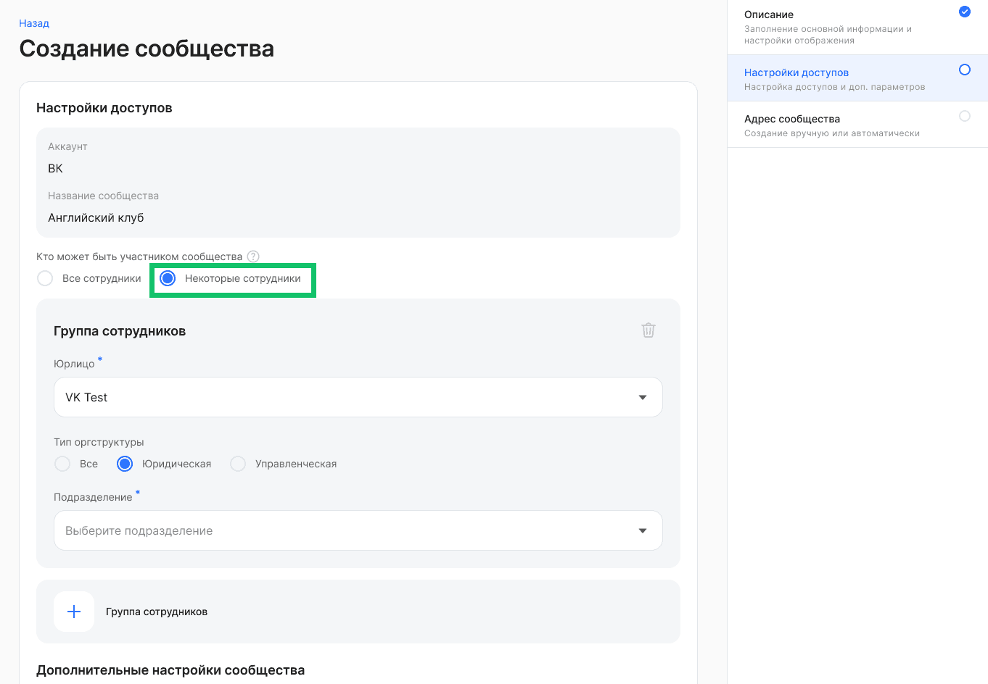The image size is (988, 684).
Task: Click the Подразделение dropdown chevron
Action: [x=642, y=530]
